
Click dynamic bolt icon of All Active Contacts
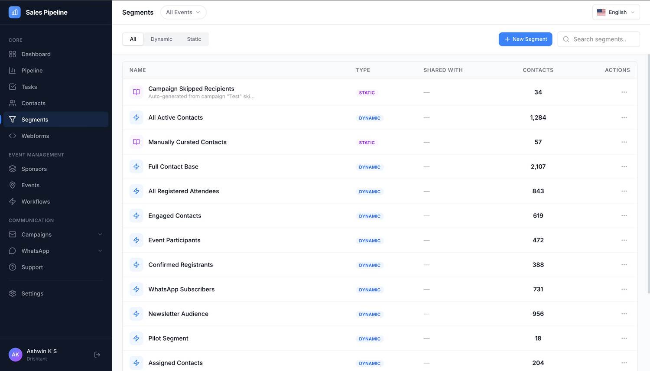tap(136, 117)
